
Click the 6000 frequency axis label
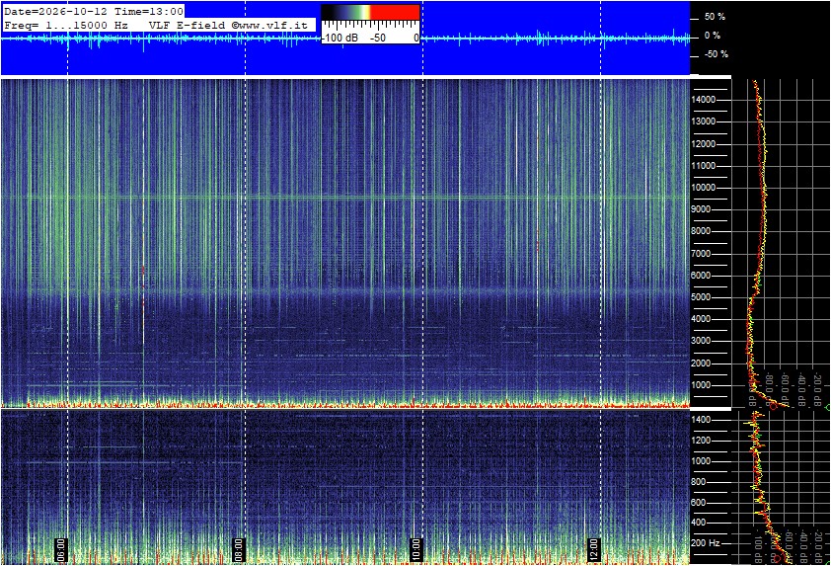(701, 276)
